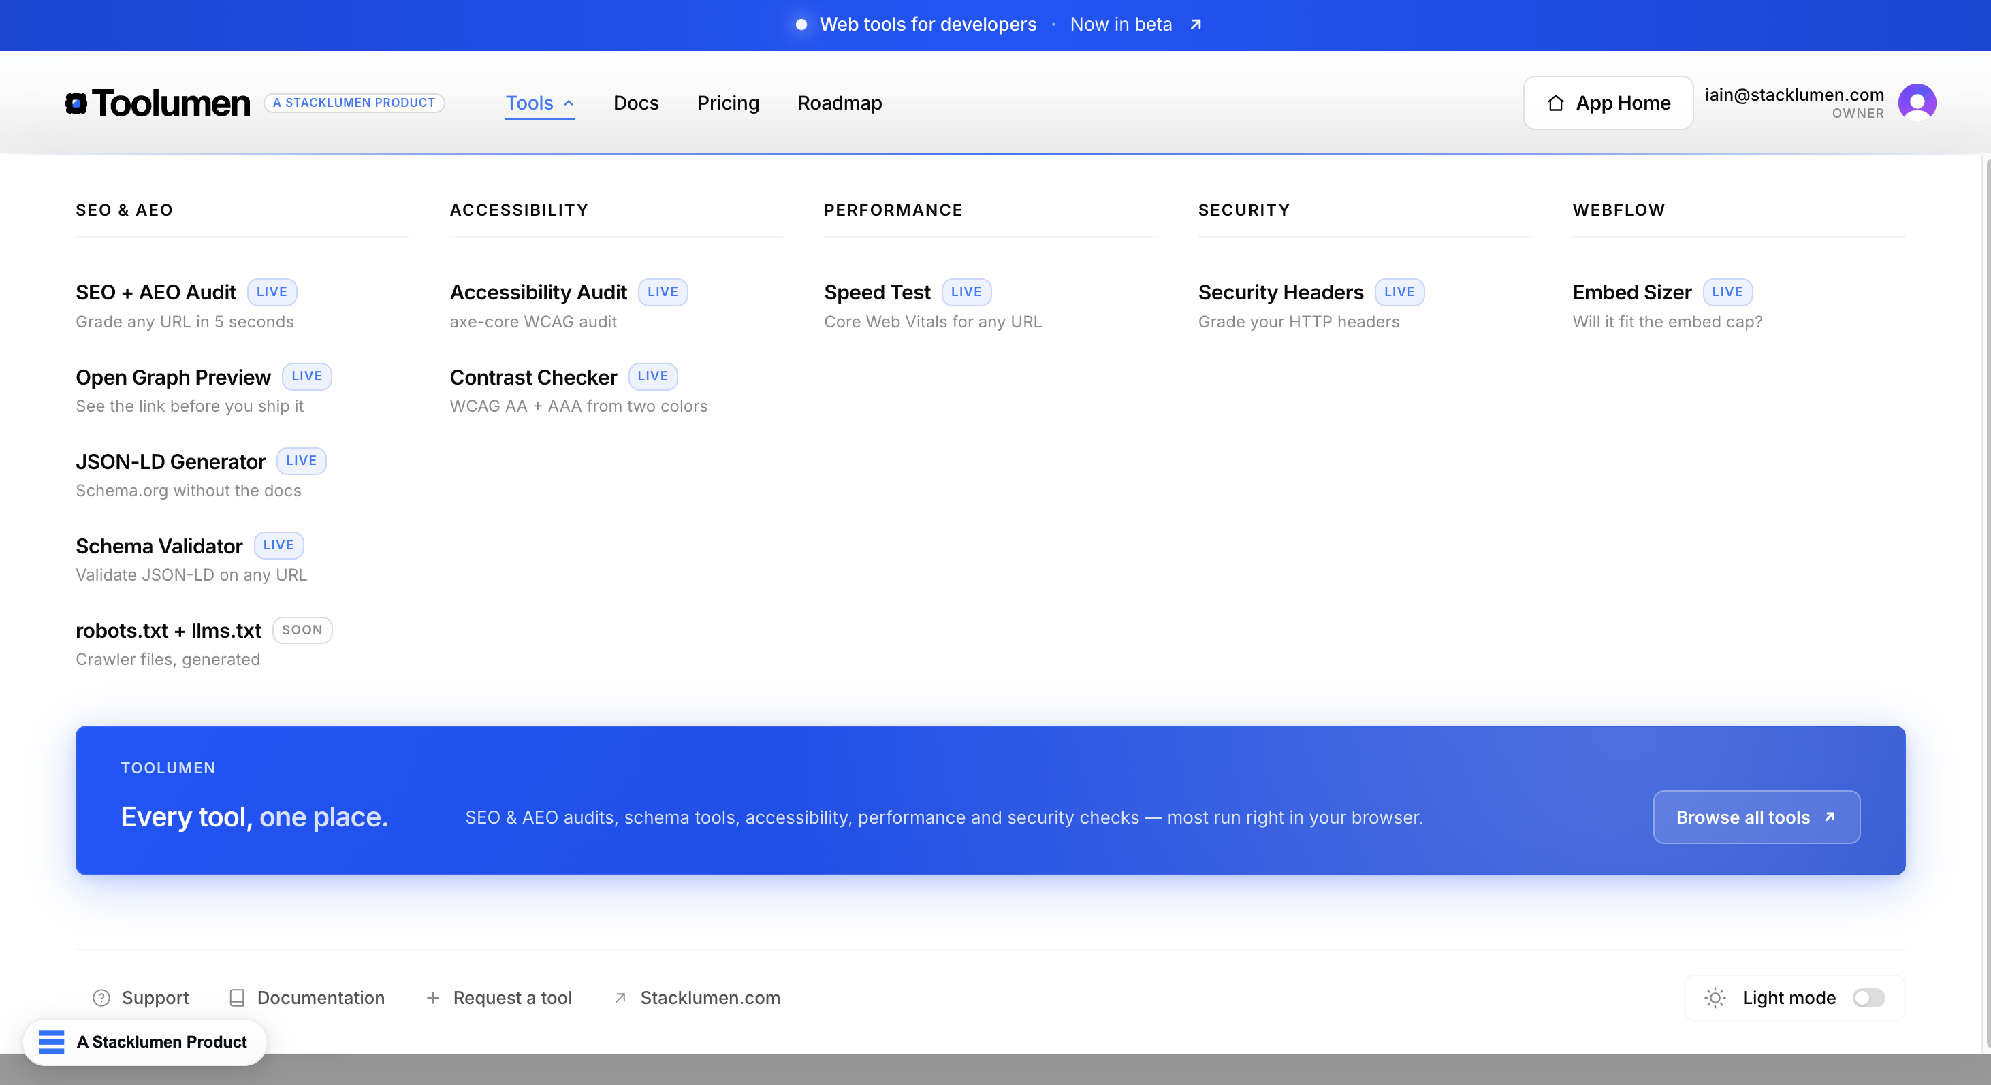Screen dimensions: 1991x1085
Task: Open the Embed Sizer tool
Action: [1631, 292]
